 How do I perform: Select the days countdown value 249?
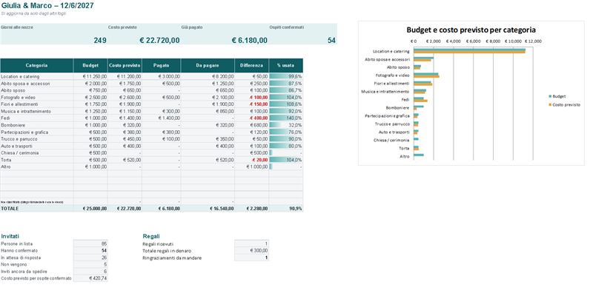(100, 41)
